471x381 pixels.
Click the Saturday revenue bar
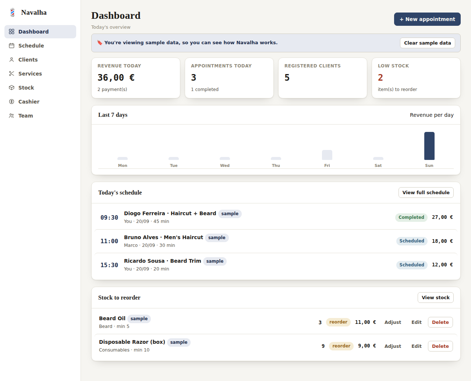378,158
